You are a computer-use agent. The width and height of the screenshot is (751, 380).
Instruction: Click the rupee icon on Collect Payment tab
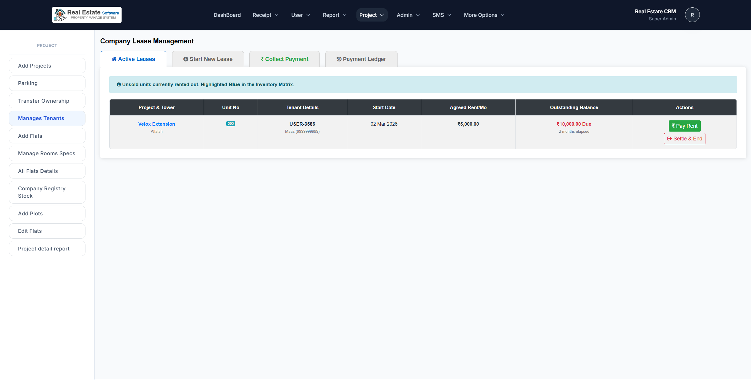tap(262, 59)
